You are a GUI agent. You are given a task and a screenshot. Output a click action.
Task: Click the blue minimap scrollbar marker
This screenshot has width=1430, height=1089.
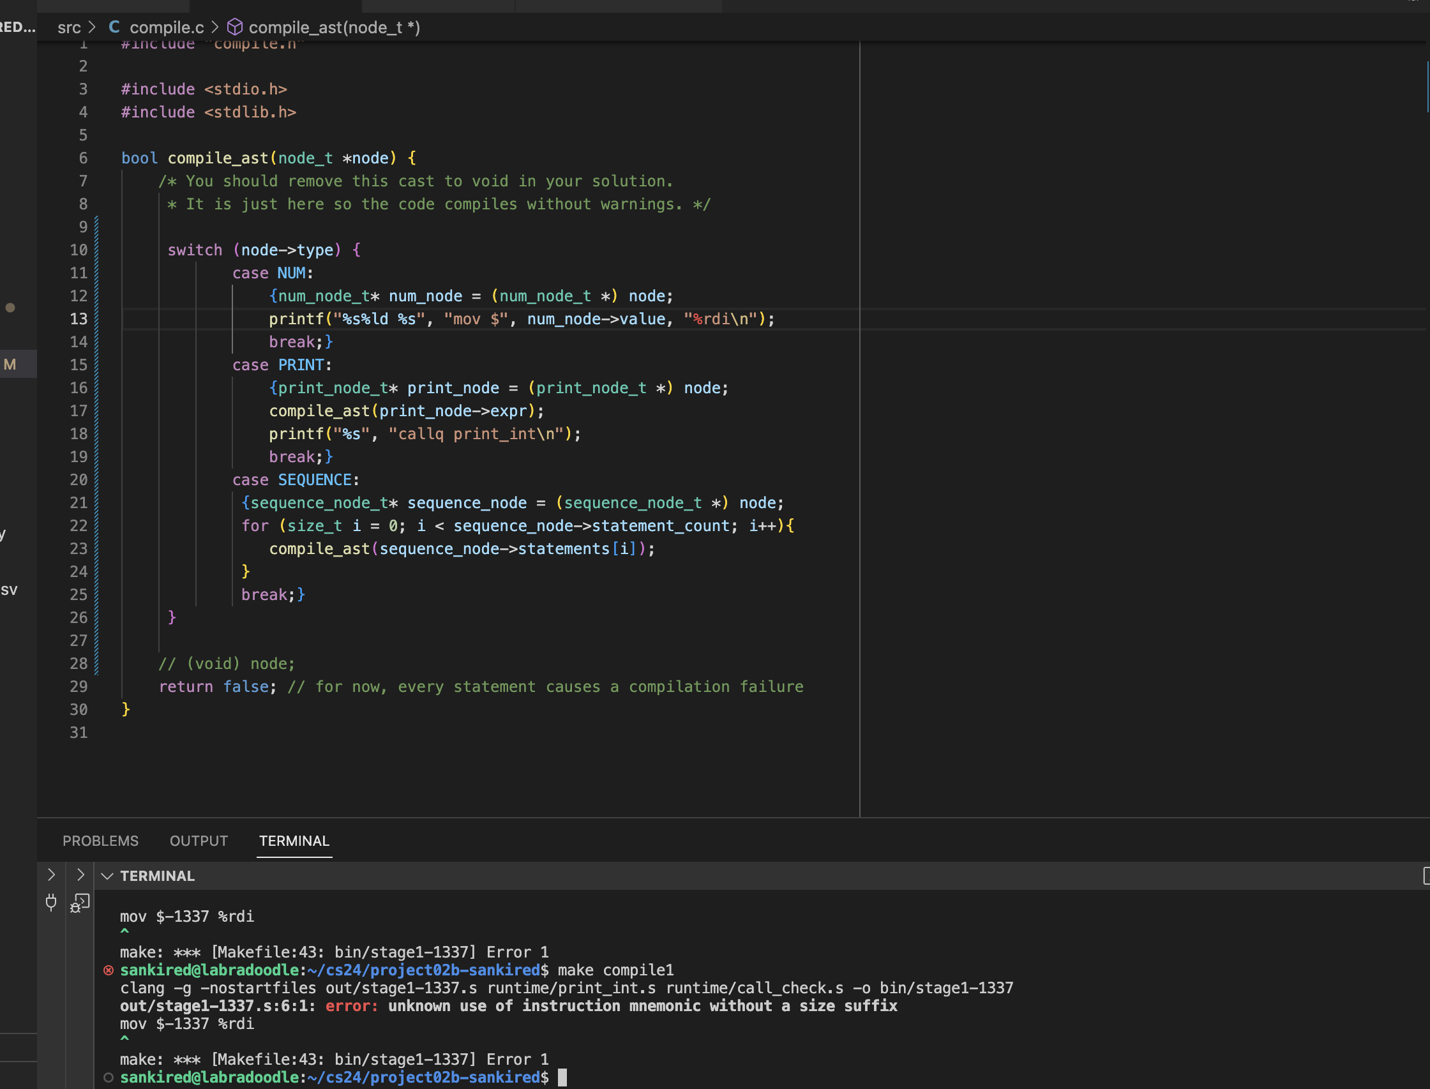tap(1427, 87)
